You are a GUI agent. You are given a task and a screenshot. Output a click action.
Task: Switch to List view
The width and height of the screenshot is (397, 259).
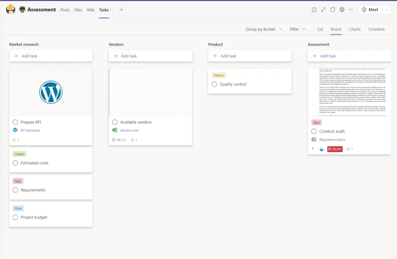320,29
